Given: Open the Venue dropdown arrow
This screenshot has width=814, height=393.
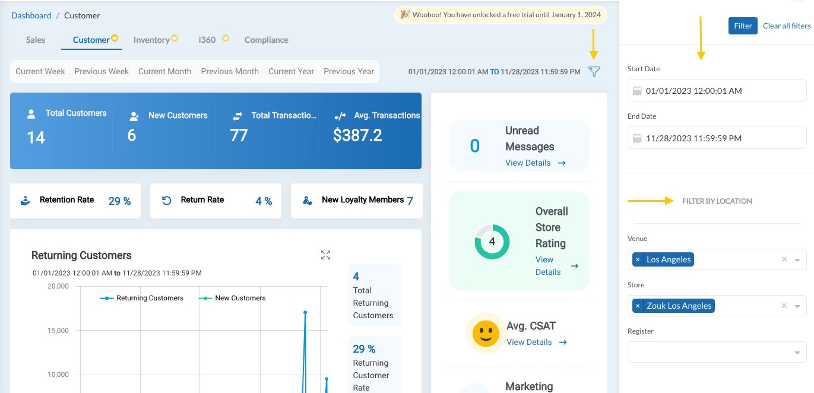Looking at the screenshot, I should pyautogui.click(x=797, y=260).
